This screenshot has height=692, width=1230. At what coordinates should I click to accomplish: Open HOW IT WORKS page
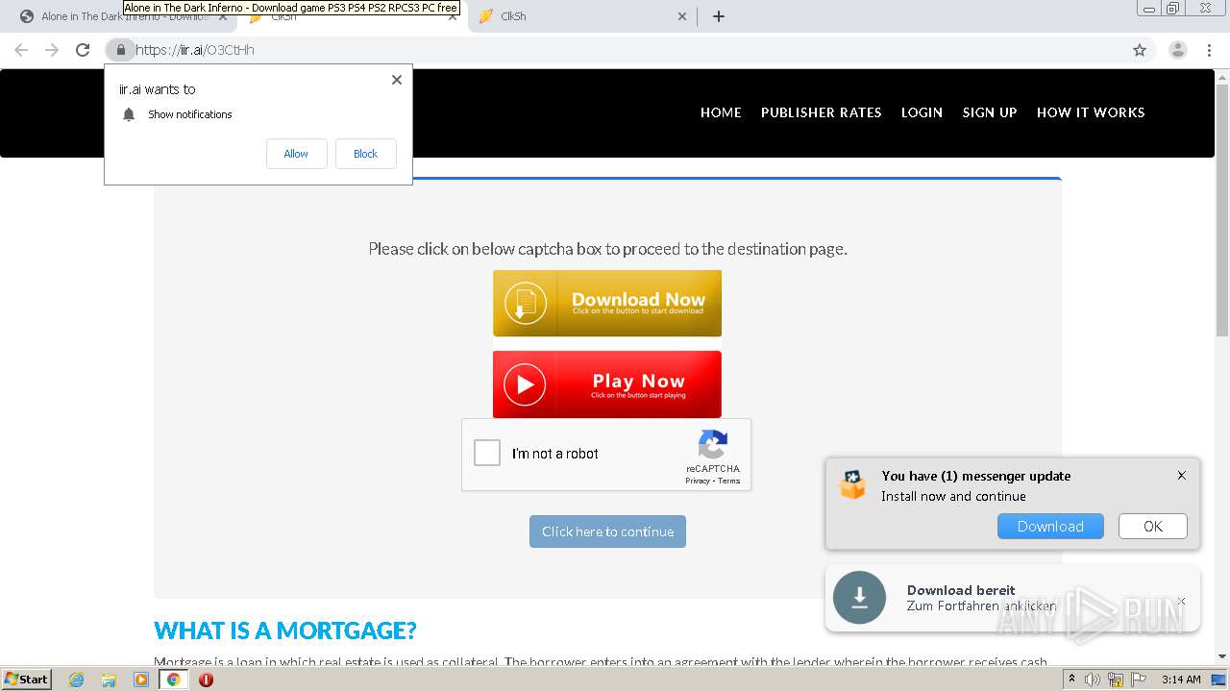pyautogui.click(x=1091, y=112)
